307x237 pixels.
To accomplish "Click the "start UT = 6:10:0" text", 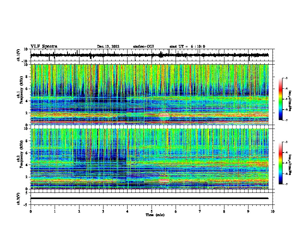I will tap(187, 46).
